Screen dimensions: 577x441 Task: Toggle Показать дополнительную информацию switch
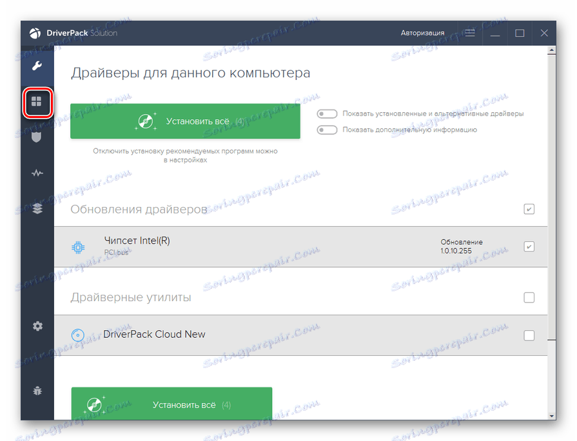pos(327,130)
